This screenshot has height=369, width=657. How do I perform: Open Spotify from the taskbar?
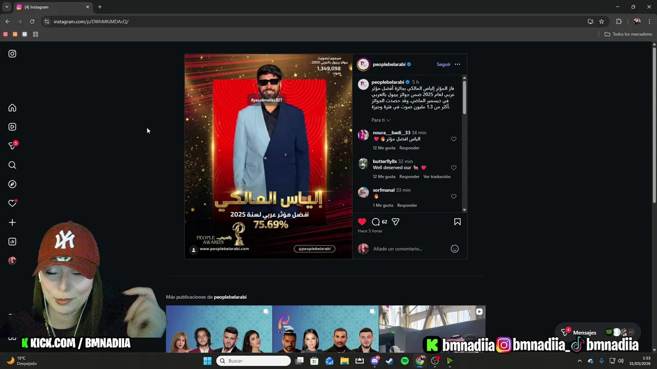pyautogui.click(x=404, y=361)
